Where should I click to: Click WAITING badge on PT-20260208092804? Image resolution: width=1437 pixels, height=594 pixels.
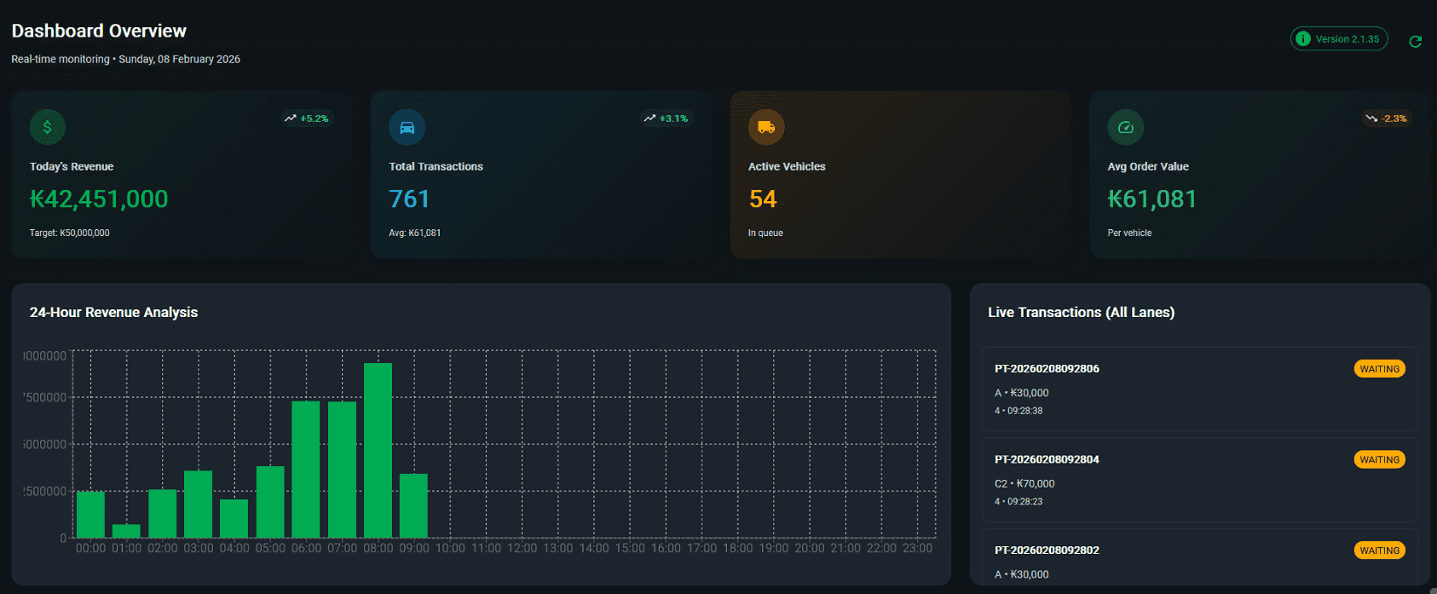1379,459
